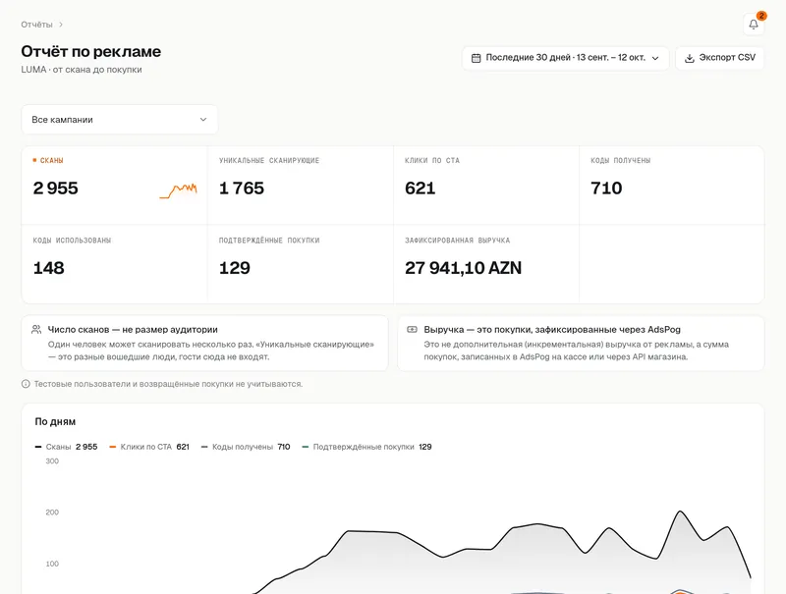Viewport: 786px width, 594px height.
Task: Select the Клики по CTA metric card
Action: coord(486,186)
